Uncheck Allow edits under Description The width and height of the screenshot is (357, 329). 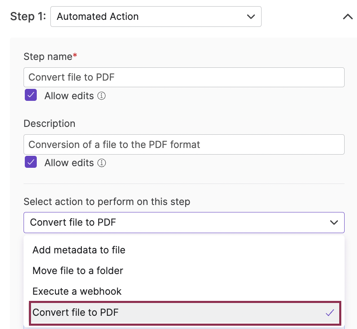tap(31, 162)
